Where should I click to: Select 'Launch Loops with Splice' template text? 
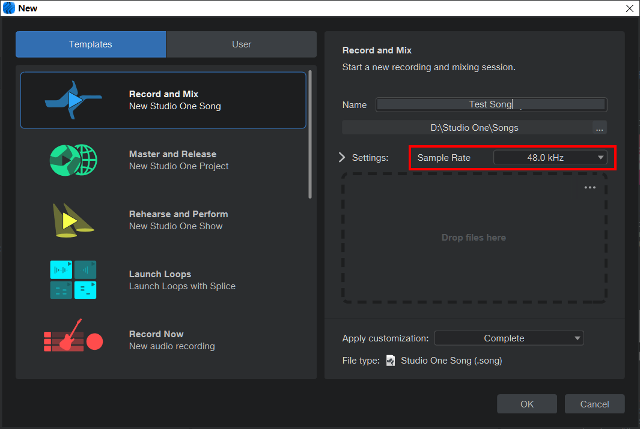[182, 286]
